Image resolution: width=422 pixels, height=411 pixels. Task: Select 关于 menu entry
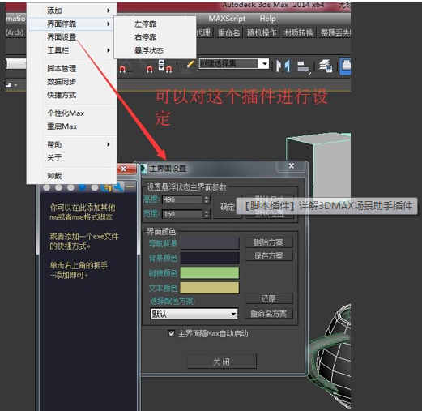coord(54,157)
